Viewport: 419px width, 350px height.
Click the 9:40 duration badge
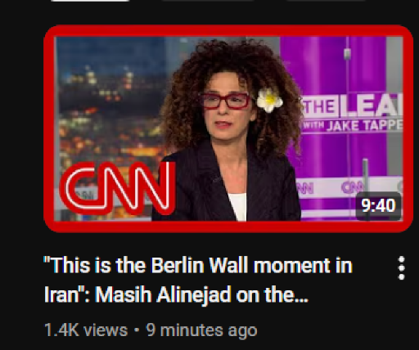tap(378, 205)
